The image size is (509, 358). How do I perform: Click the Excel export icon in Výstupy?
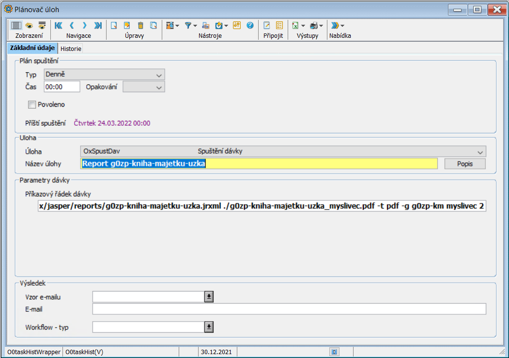click(295, 26)
